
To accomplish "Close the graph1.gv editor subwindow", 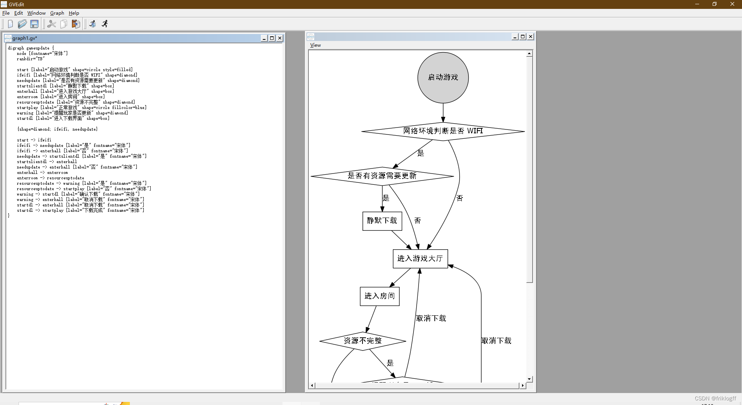I will click(280, 38).
